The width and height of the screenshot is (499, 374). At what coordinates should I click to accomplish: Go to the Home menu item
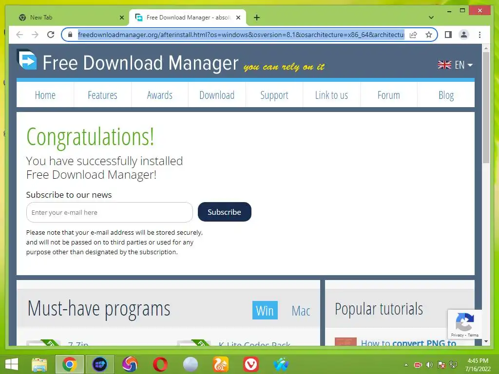tap(45, 95)
